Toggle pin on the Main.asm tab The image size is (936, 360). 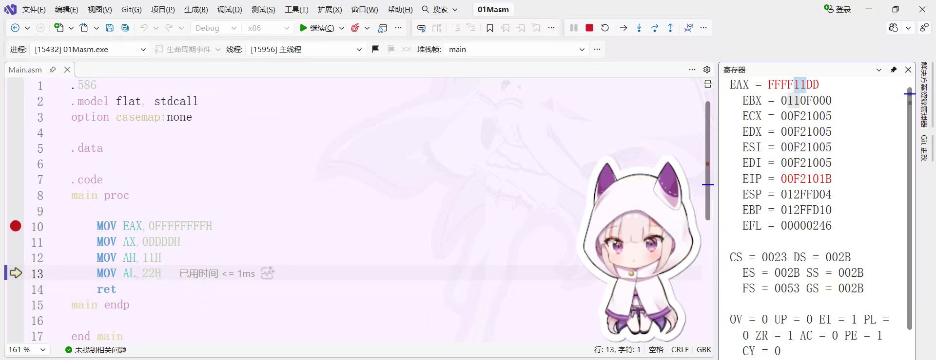[53, 70]
